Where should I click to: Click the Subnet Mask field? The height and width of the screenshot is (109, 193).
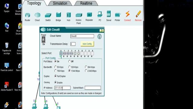[x=93, y=88]
